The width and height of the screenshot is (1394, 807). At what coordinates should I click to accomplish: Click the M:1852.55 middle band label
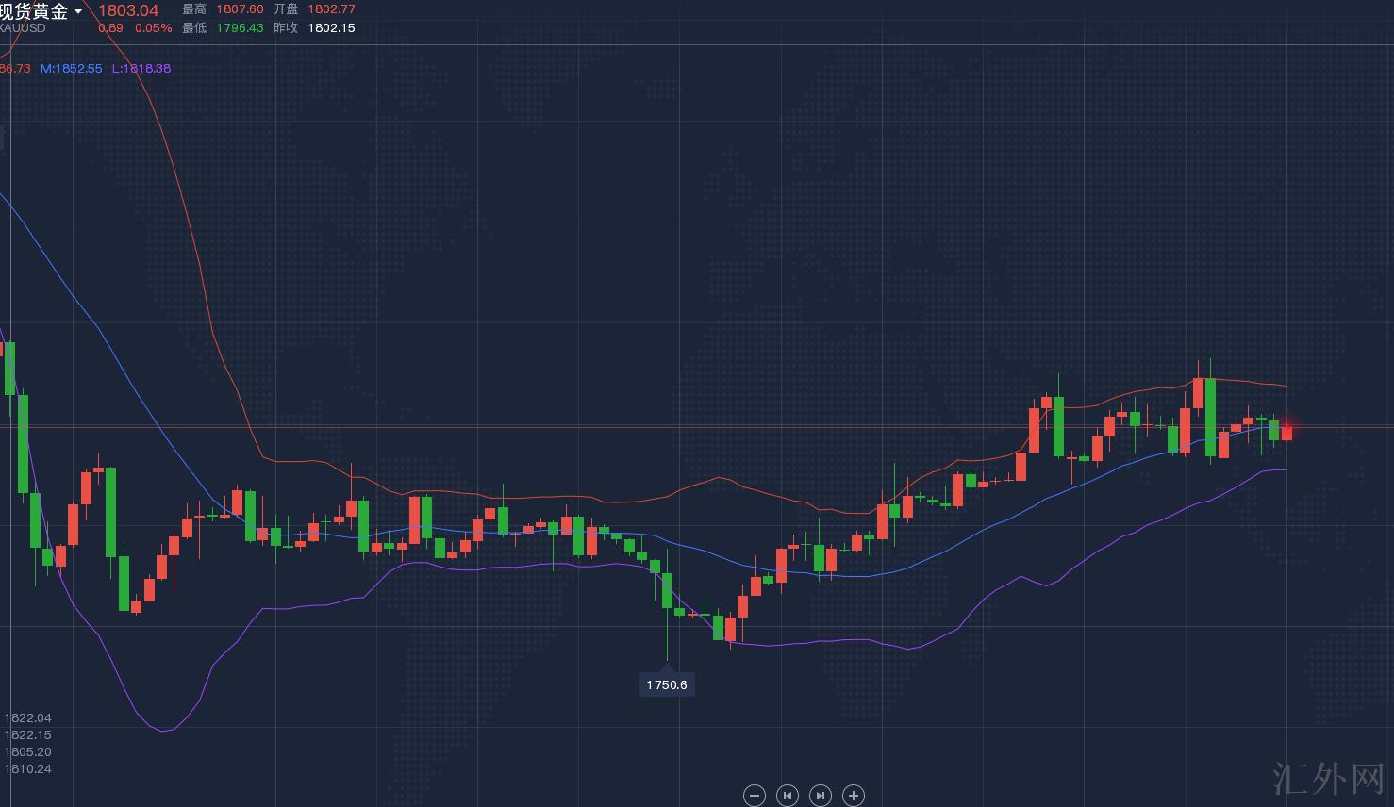pos(71,69)
